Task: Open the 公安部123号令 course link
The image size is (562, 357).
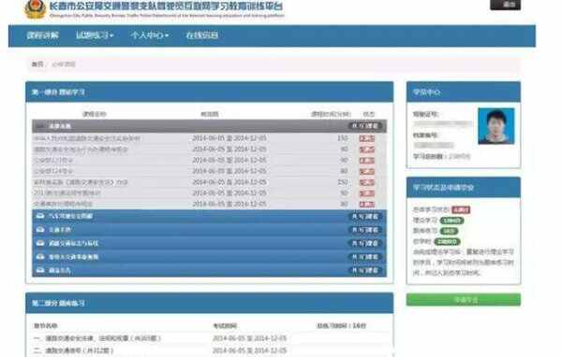Action: (x=53, y=160)
